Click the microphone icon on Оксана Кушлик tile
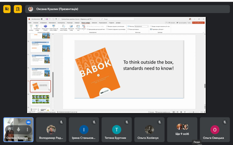The width and height of the screenshot is (233, 145). 18,129
